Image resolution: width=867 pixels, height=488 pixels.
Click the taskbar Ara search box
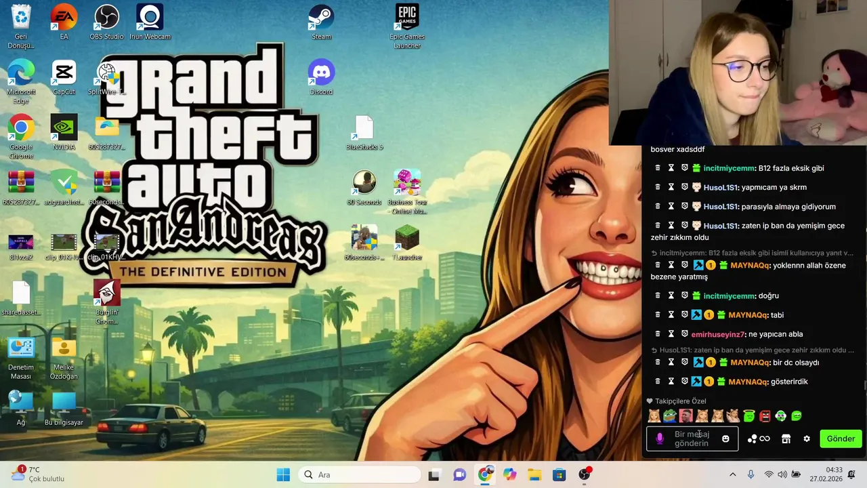(359, 475)
